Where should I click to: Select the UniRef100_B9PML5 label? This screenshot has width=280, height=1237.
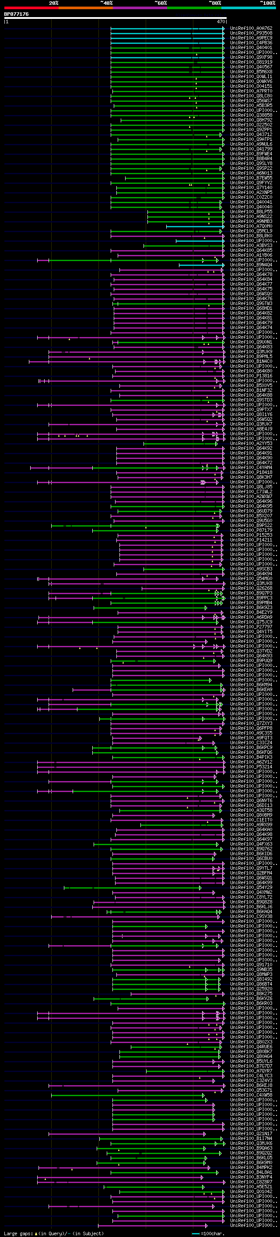click(251, 356)
